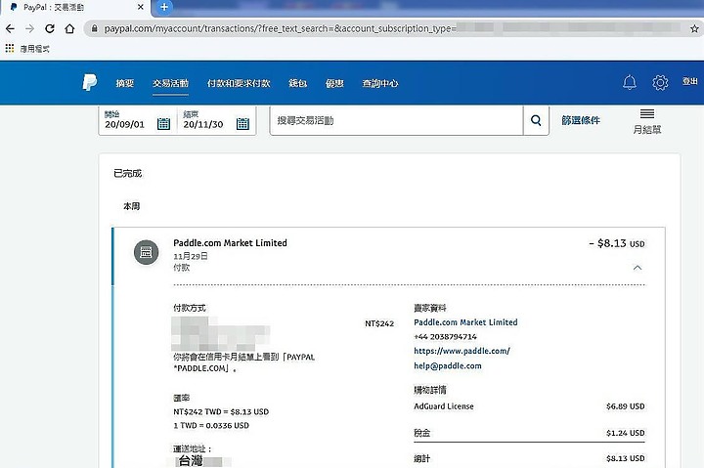Screen dimensions: 704x468
Task: Open the 錢包 wallet tab
Action: (297, 83)
